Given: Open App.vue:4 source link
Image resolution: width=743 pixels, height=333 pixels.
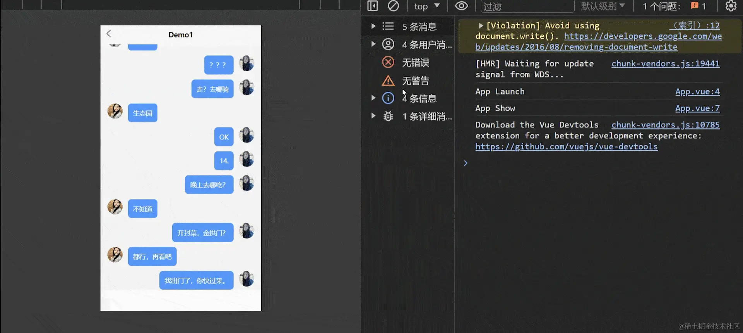Looking at the screenshot, I should click(697, 92).
